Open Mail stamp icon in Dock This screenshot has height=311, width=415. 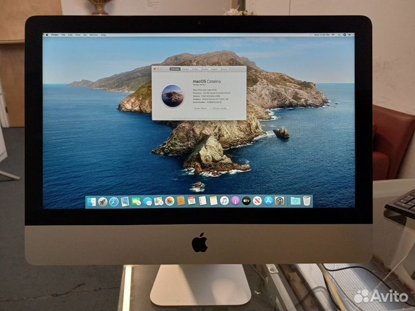point(125,202)
